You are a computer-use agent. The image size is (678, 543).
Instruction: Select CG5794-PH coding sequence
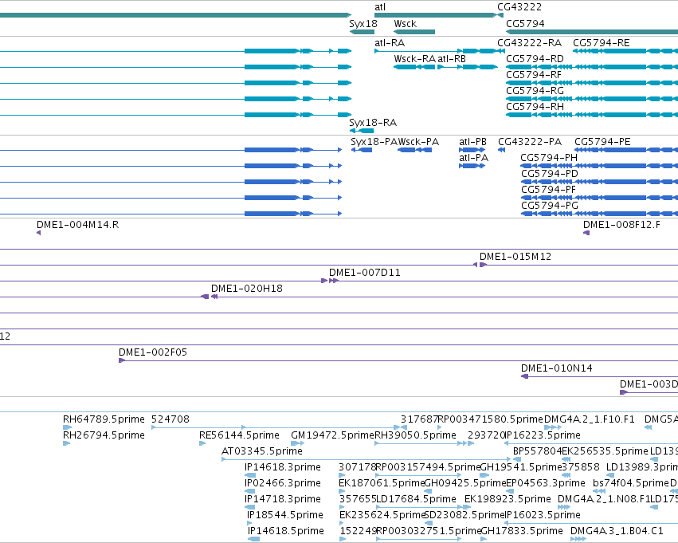click(599, 166)
